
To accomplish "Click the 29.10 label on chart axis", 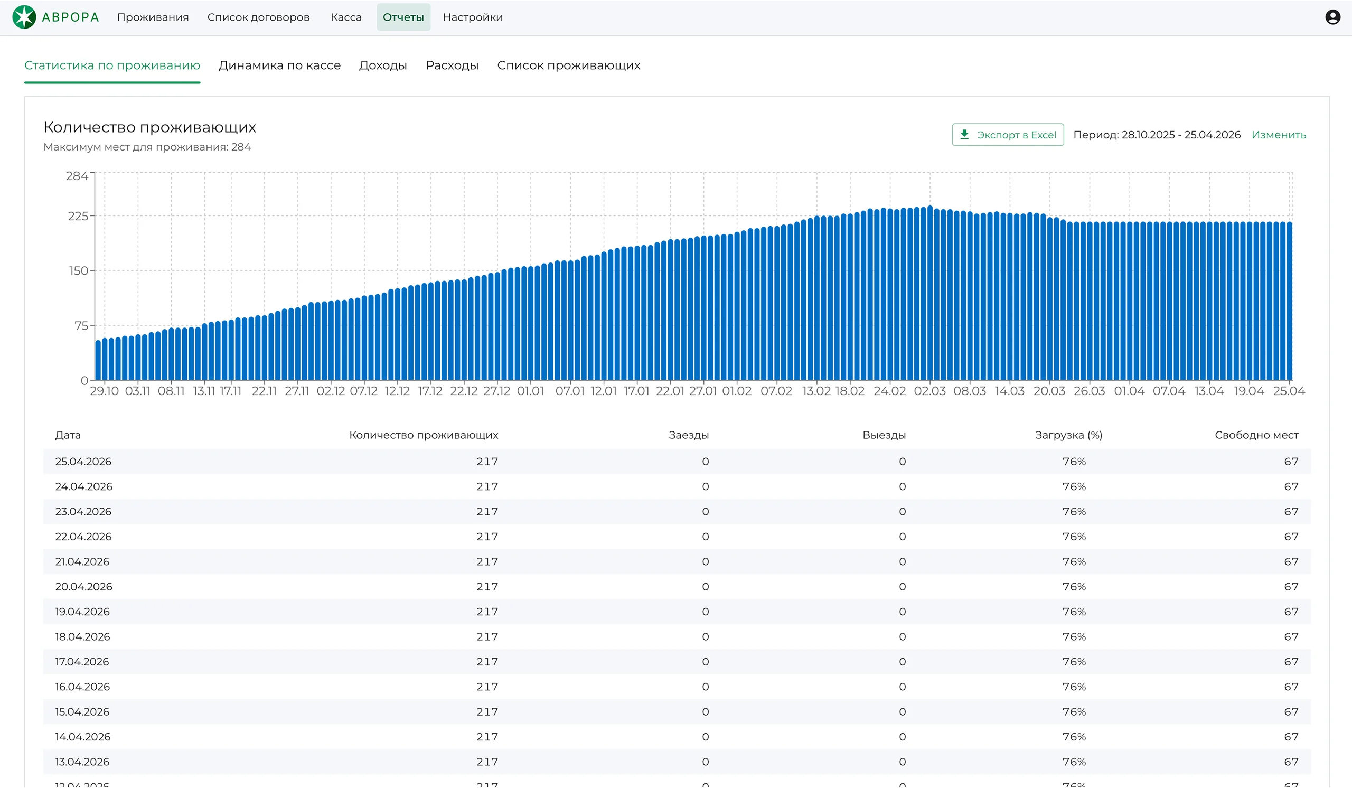I will click(104, 391).
